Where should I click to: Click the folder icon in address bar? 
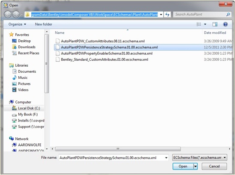(x=27, y=15)
